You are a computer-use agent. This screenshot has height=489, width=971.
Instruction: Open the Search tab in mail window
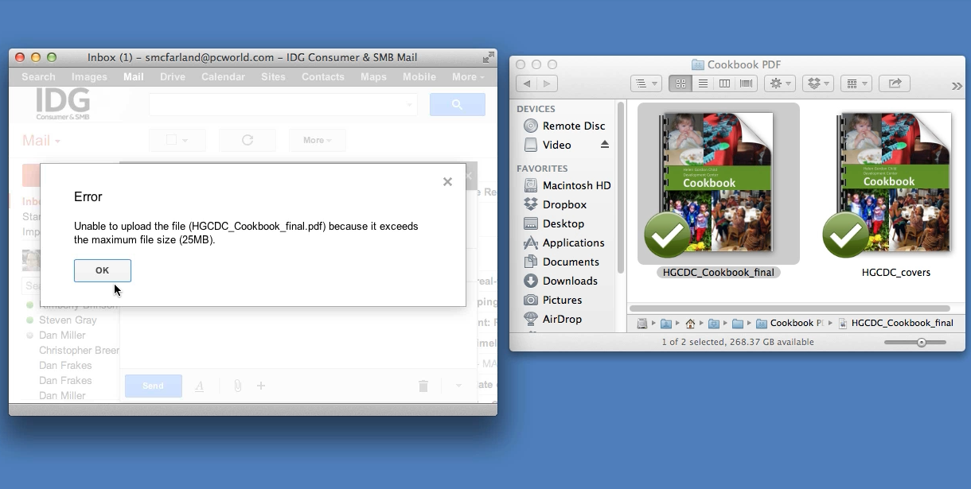click(x=38, y=77)
